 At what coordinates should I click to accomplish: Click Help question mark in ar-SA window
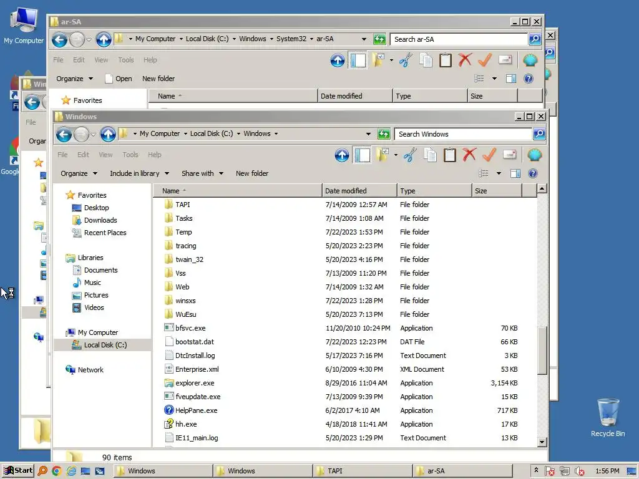(528, 79)
